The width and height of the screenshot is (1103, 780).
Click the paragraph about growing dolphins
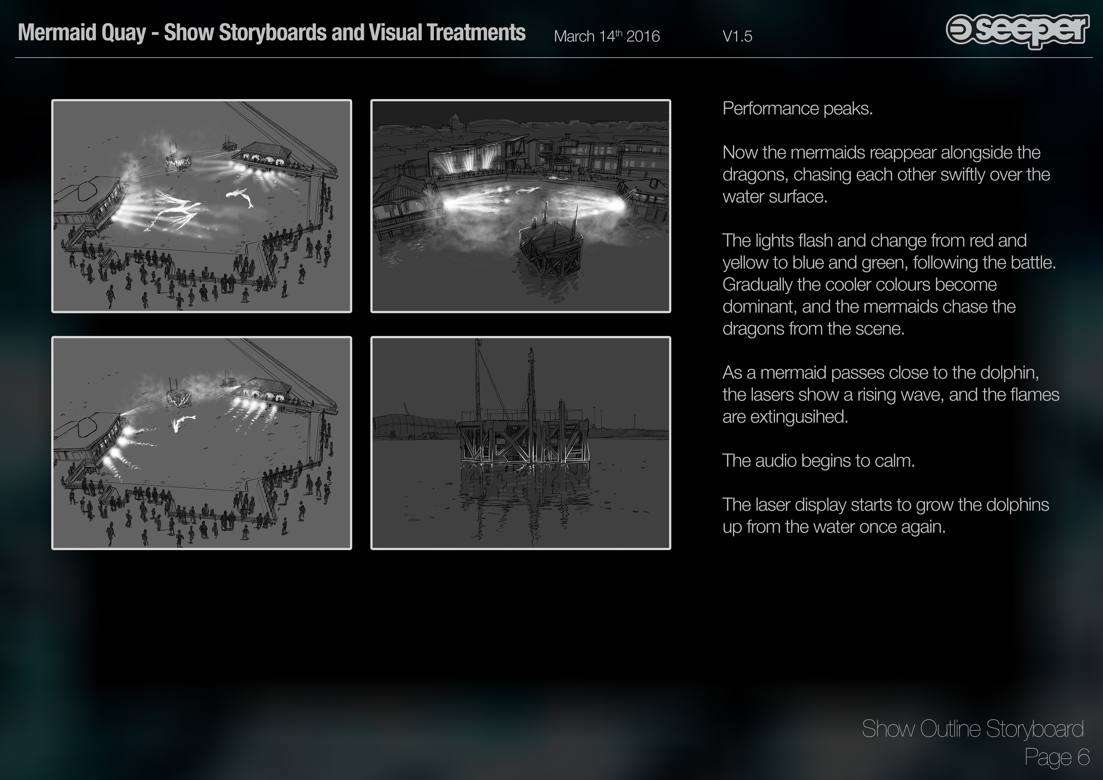coord(885,516)
